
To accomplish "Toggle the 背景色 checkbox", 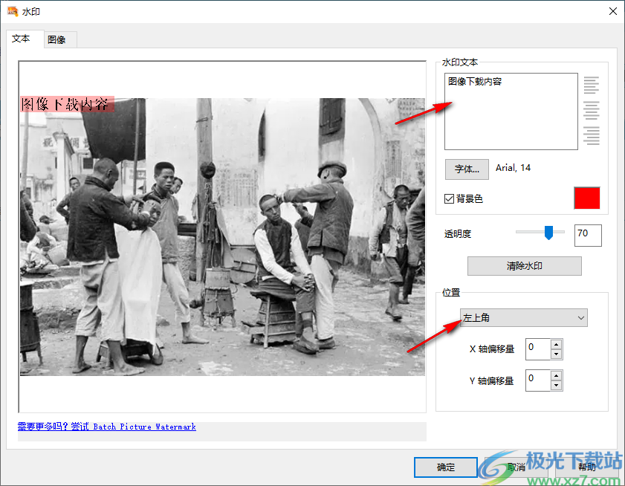I will (x=449, y=198).
